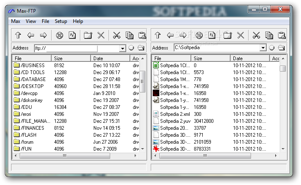Click FTP pane vertical scrollbar thumb
This screenshot has height=185, width=301.
[142, 81]
